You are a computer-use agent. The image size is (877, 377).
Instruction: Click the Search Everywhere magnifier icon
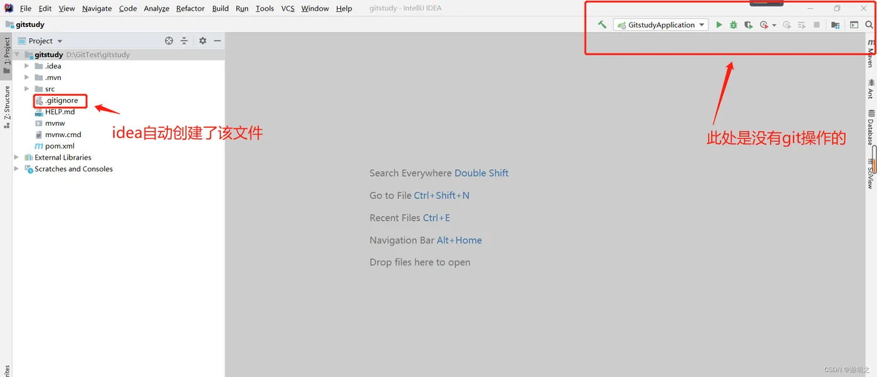869,25
